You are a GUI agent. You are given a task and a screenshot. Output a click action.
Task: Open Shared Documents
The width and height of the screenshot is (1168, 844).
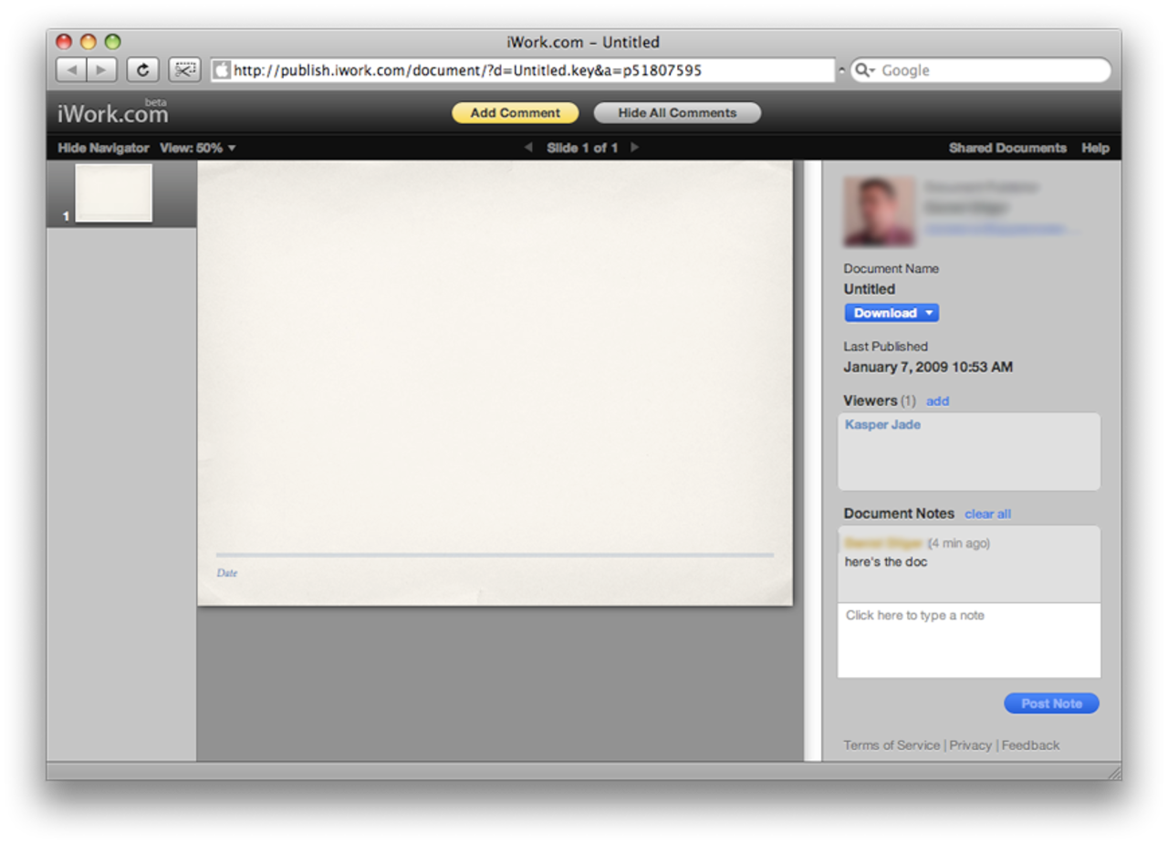pyautogui.click(x=1007, y=147)
